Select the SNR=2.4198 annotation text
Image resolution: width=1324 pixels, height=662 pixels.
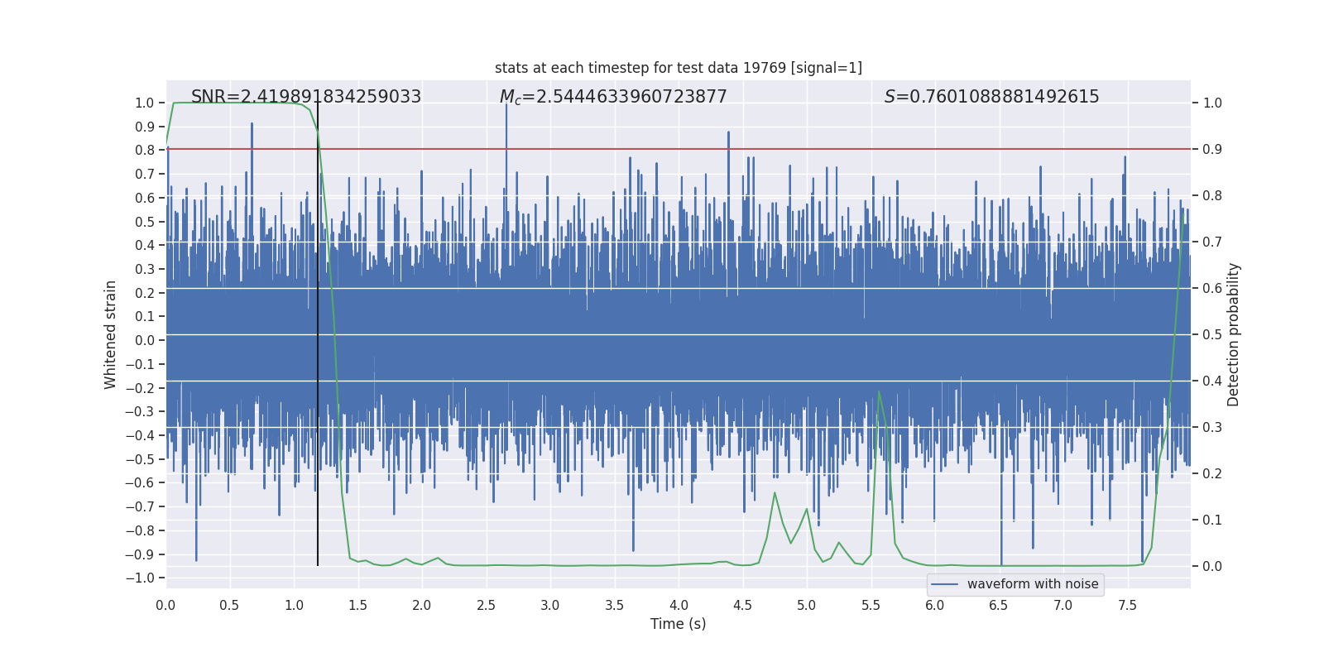click(x=305, y=97)
